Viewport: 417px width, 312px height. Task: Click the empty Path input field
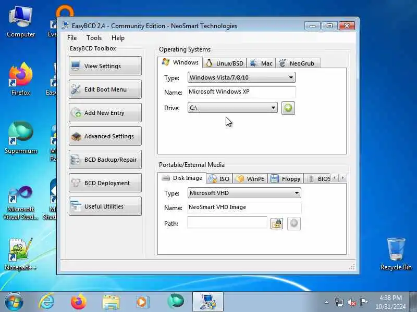pyautogui.click(x=227, y=223)
